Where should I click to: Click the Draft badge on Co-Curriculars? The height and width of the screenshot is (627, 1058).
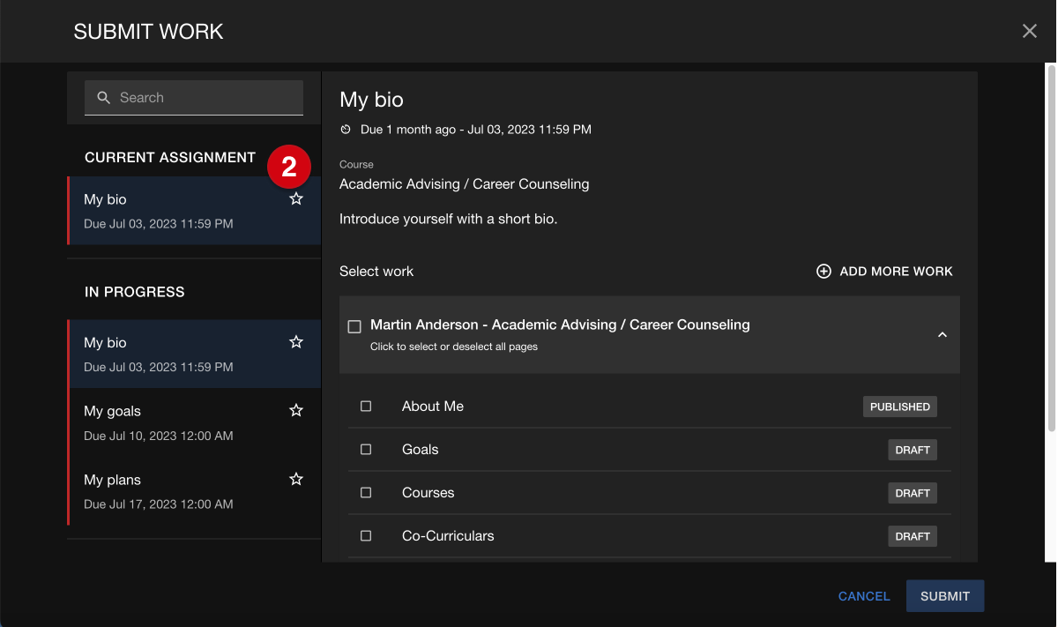pyautogui.click(x=913, y=536)
